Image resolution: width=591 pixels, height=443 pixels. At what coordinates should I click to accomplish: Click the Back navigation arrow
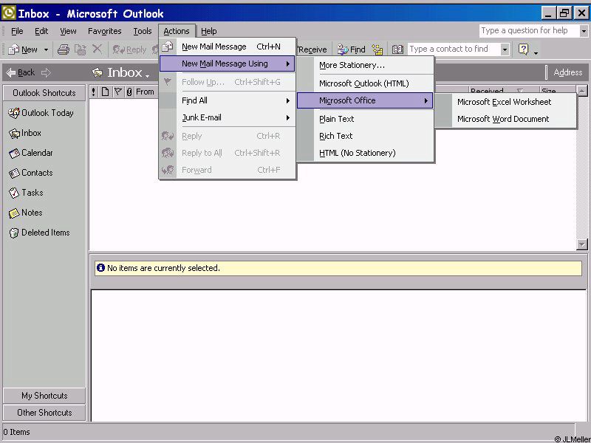pos(21,72)
